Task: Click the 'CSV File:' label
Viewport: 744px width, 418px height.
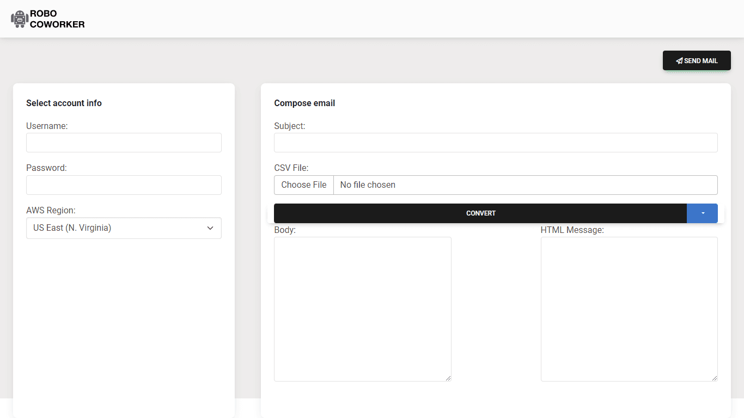Action: click(x=291, y=168)
